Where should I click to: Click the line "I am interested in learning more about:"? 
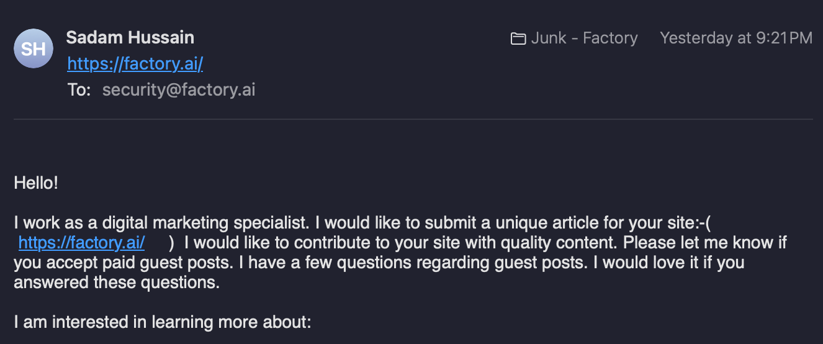162,322
